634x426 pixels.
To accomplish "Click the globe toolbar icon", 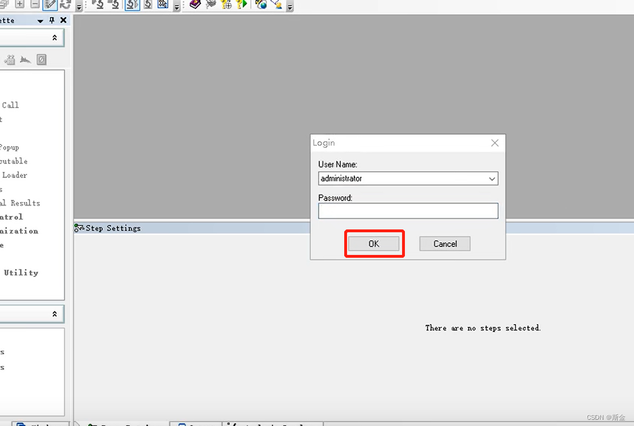I will (261, 5).
